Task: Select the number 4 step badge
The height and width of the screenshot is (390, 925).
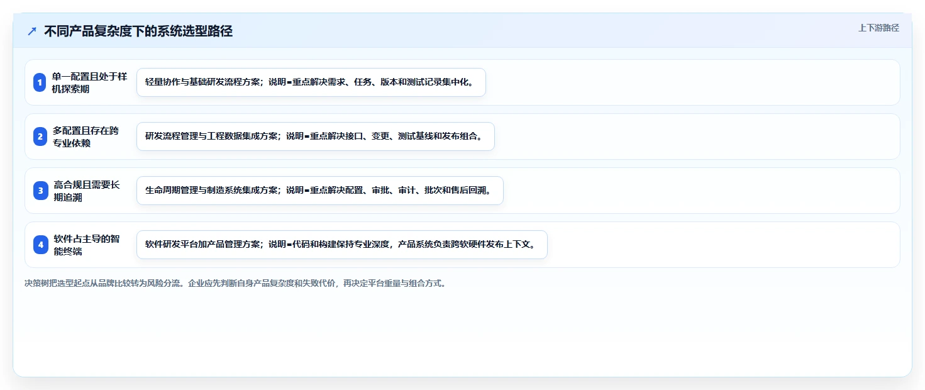Action: [40, 245]
